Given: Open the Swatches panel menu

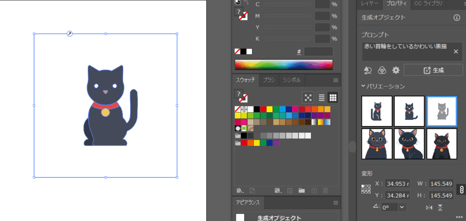Looking at the screenshot, I should 336,80.
